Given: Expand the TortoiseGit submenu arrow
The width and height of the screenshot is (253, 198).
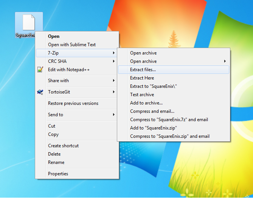Looking at the screenshot, I should [x=114, y=92].
